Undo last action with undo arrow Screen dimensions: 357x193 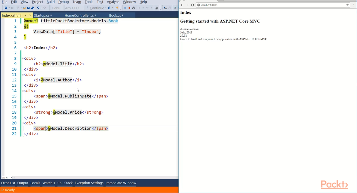[38, 8]
